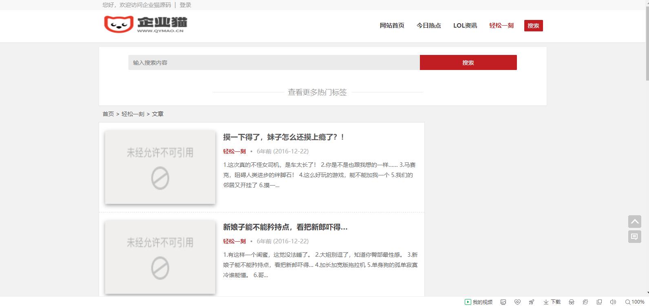Open the 下载 downloads manager
Image resolution: width=649 pixels, height=306 pixels.
click(x=552, y=302)
